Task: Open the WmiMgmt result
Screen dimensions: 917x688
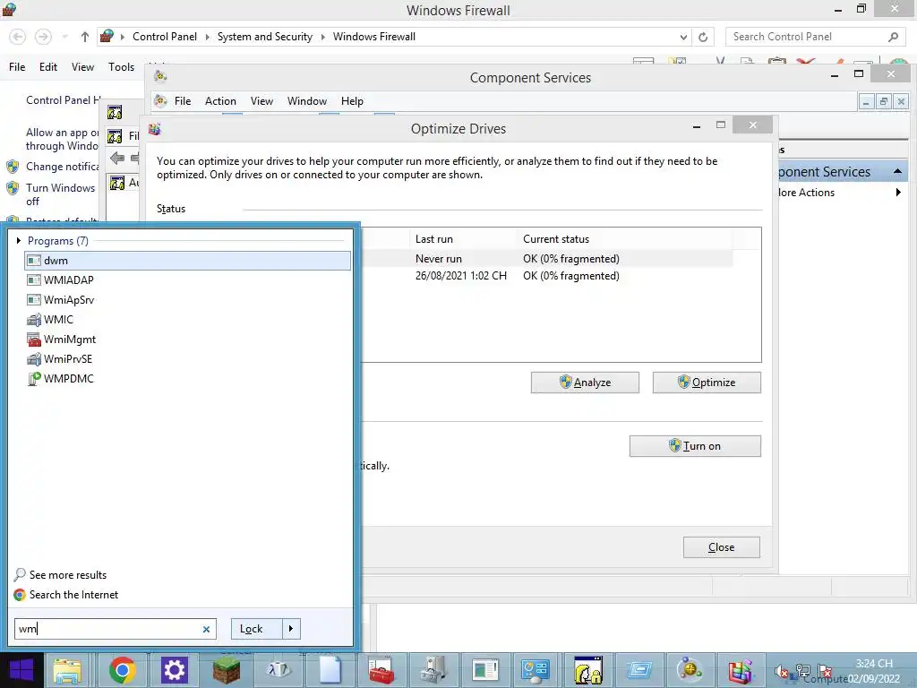Action: click(x=187, y=340)
